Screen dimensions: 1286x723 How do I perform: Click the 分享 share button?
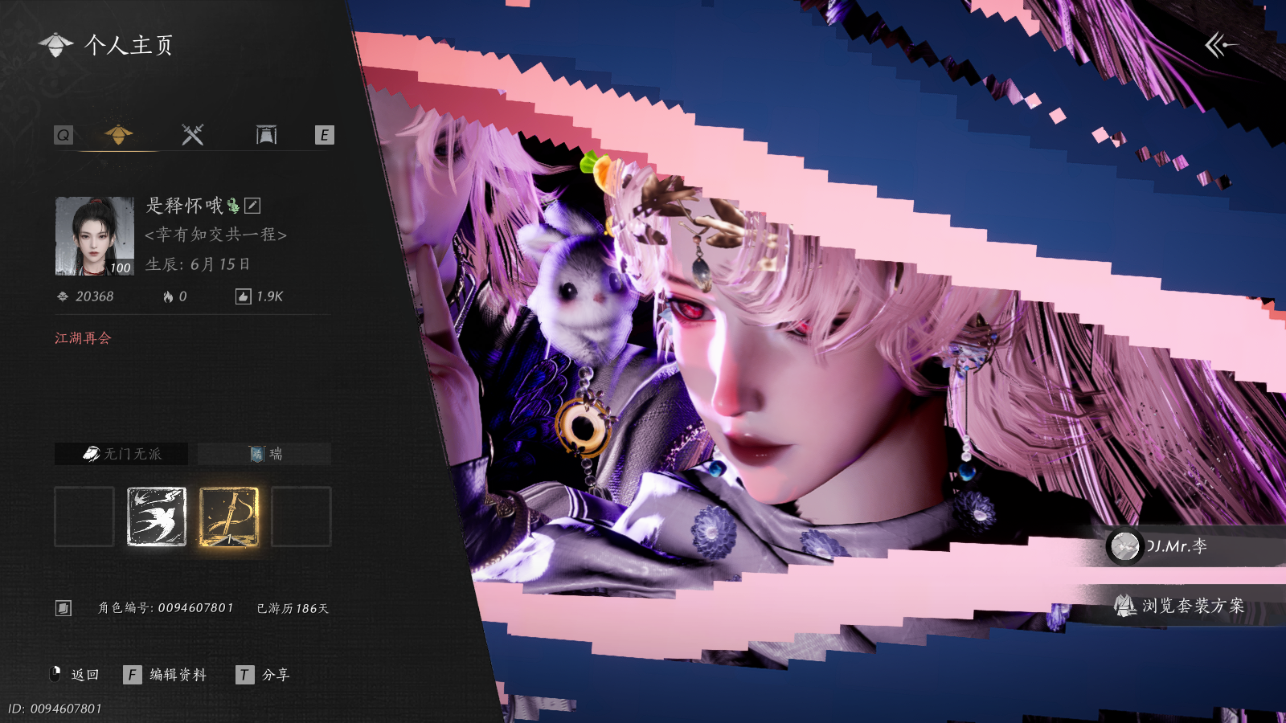tap(263, 675)
